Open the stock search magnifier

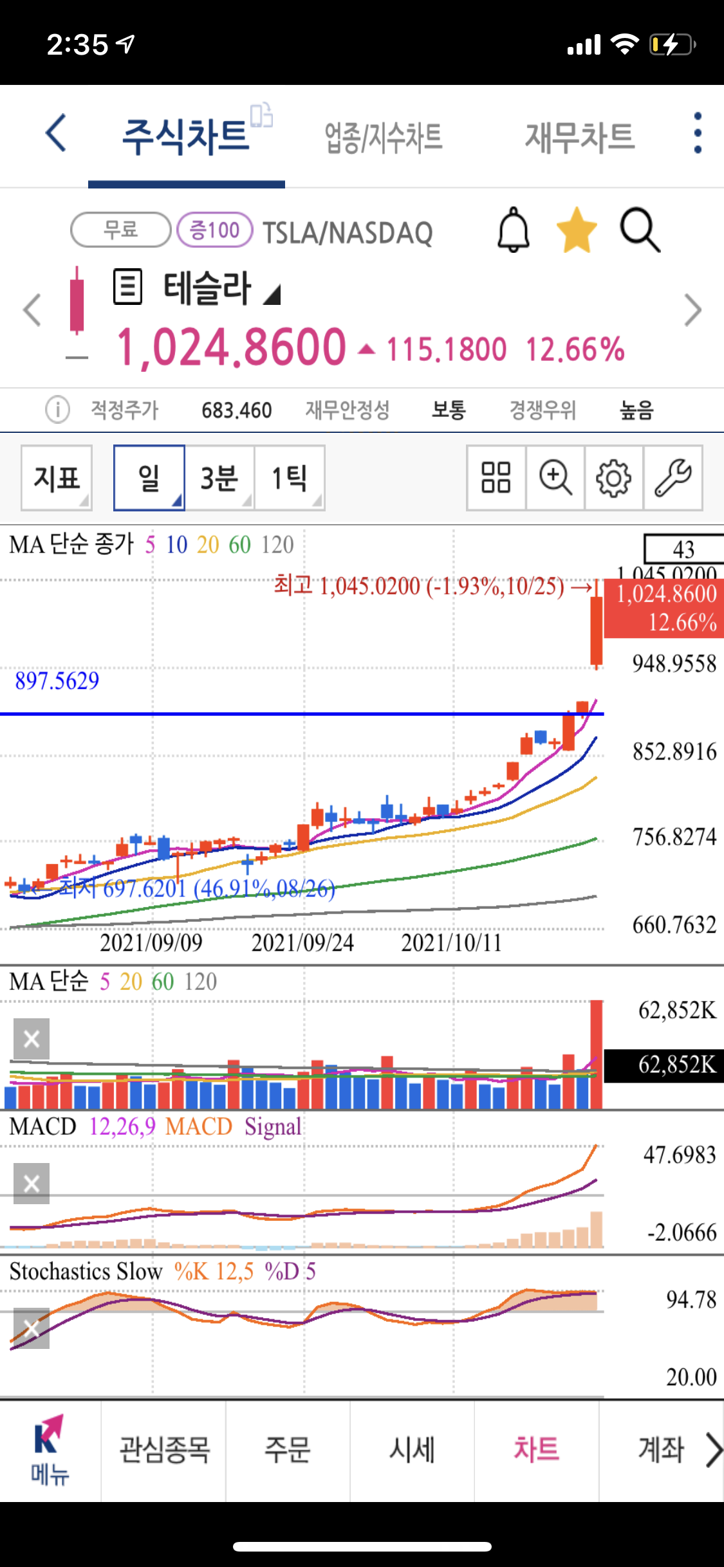(640, 230)
